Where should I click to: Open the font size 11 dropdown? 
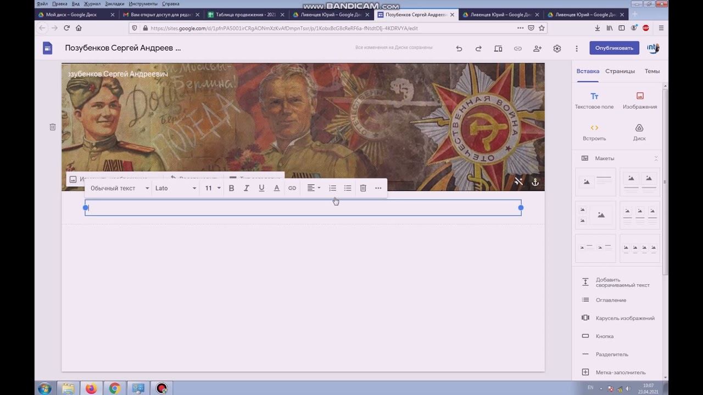[213, 188]
